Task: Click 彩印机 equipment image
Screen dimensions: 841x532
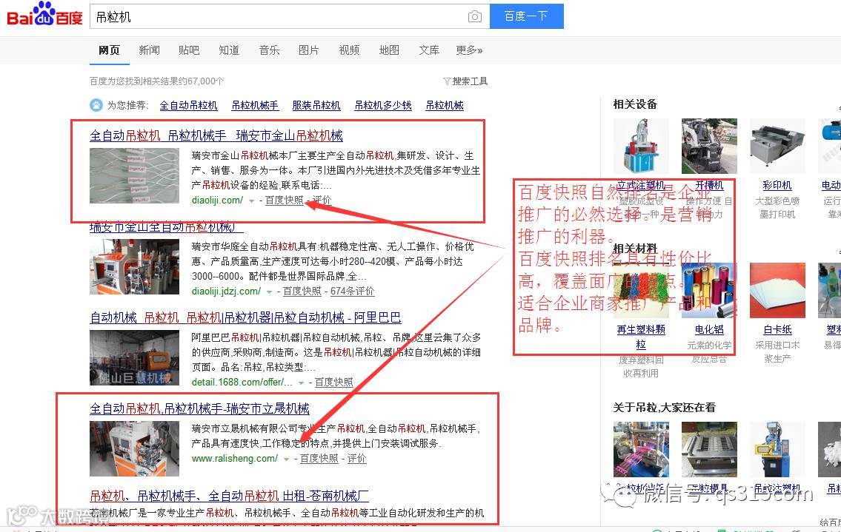Action: 777,146
